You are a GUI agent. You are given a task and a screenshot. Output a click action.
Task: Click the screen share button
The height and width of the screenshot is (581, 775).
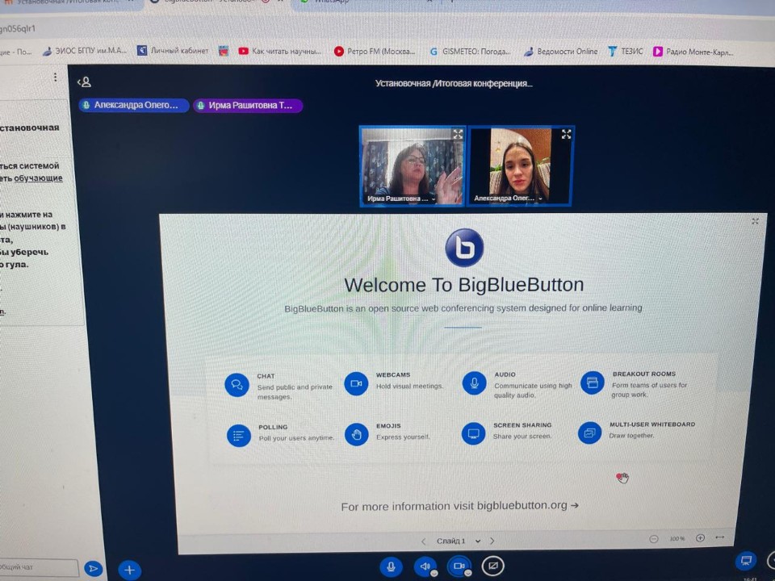click(x=492, y=567)
